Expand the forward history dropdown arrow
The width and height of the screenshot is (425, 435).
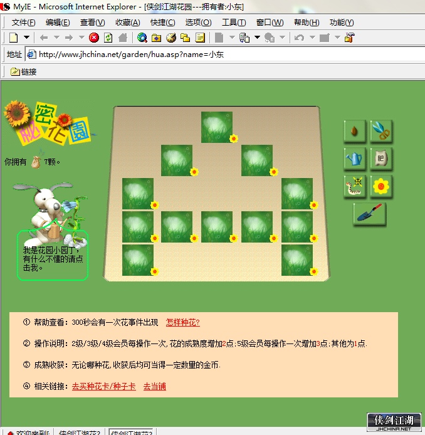pyautogui.click(x=81, y=37)
